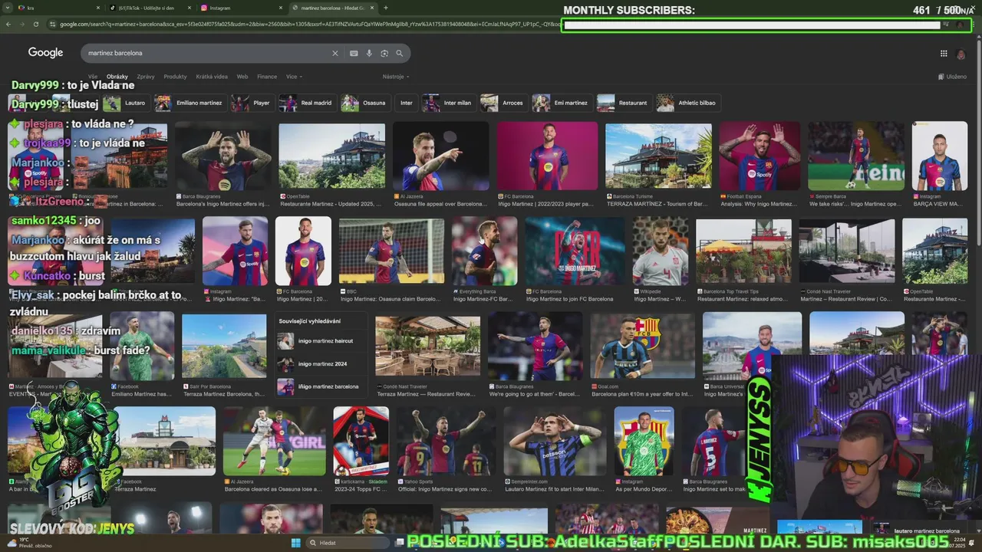The width and height of the screenshot is (982, 552).
Task: Open the Goal.com 'Barcelona plan €10m' image
Action: [x=643, y=346]
